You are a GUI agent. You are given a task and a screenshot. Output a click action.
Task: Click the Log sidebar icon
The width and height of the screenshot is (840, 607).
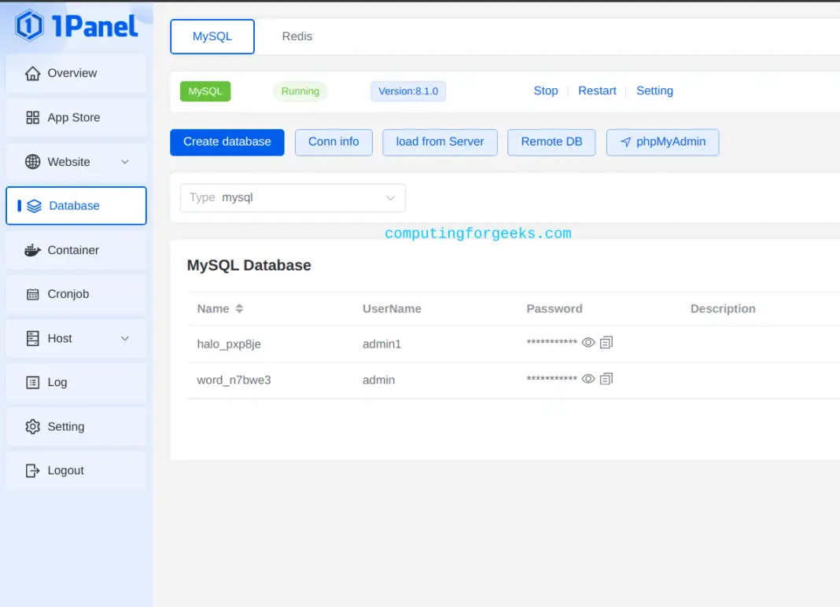click(x=32, y=382)
